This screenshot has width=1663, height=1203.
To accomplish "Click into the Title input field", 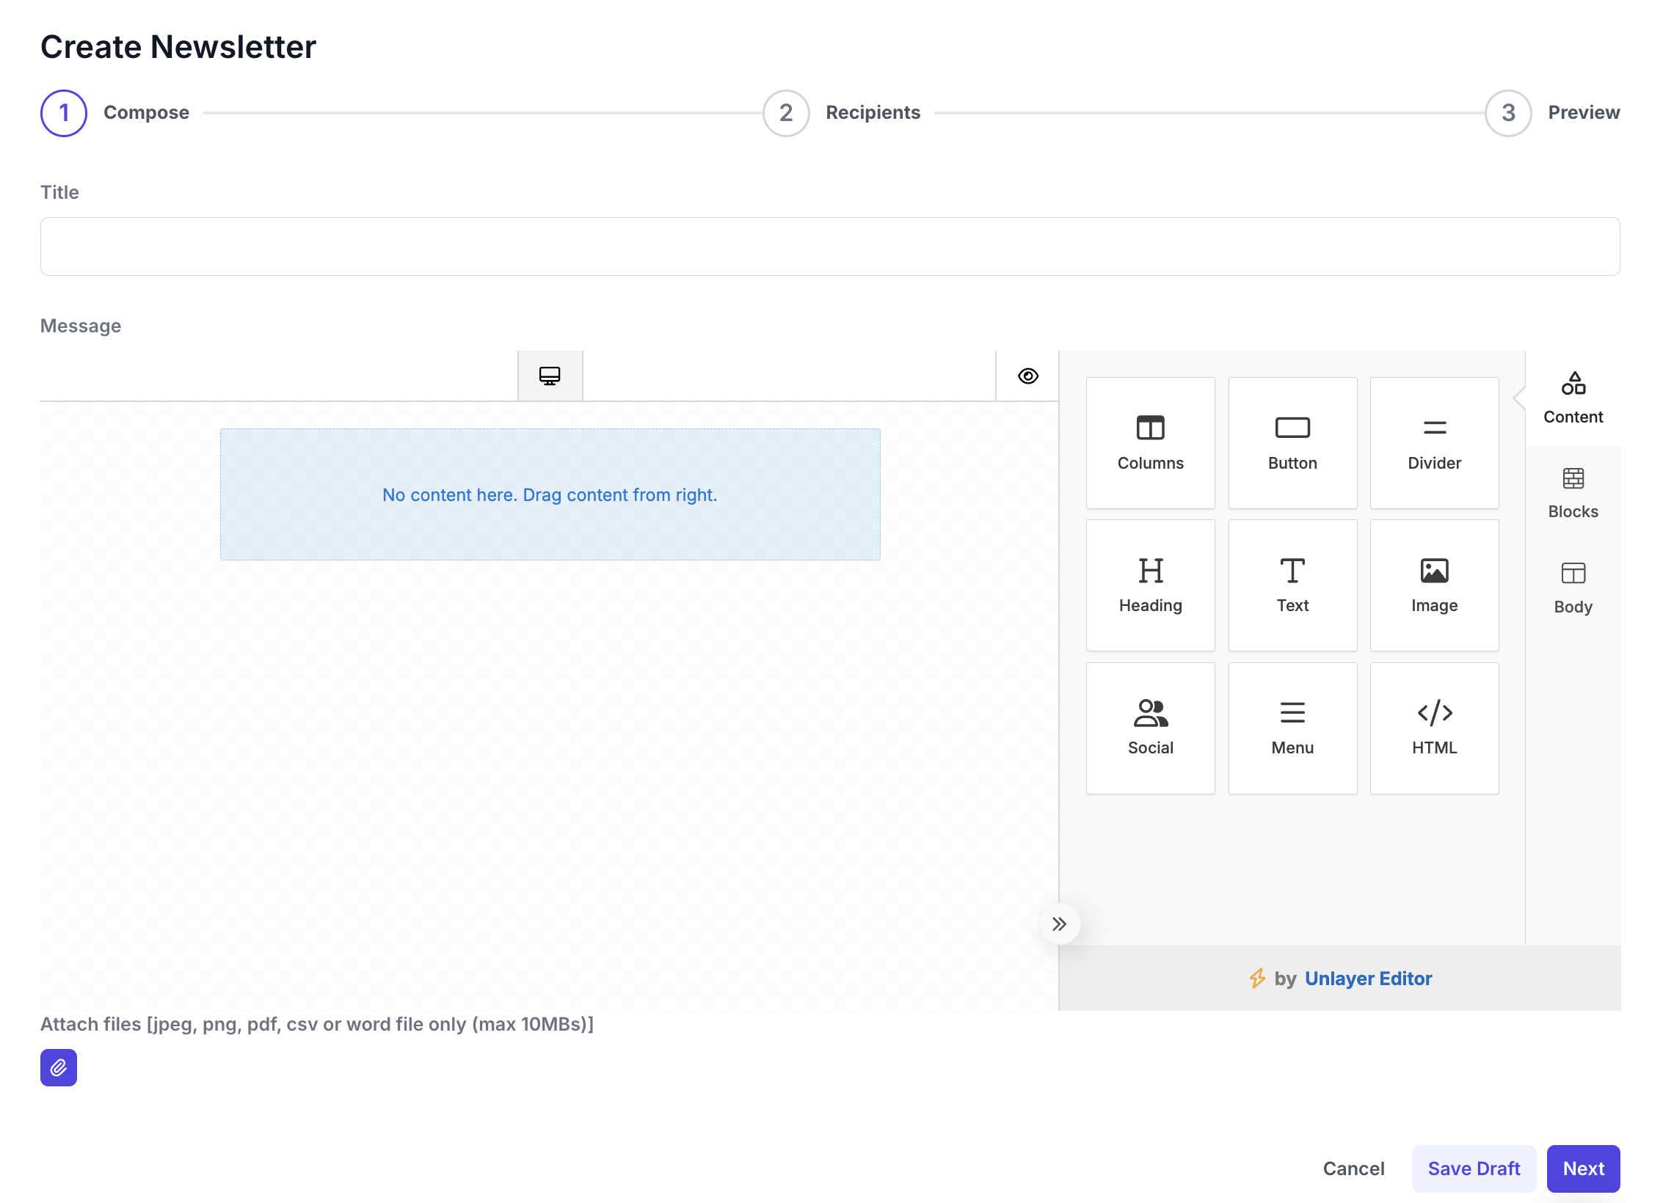I will pyautogui.click(x=829, y=246).
